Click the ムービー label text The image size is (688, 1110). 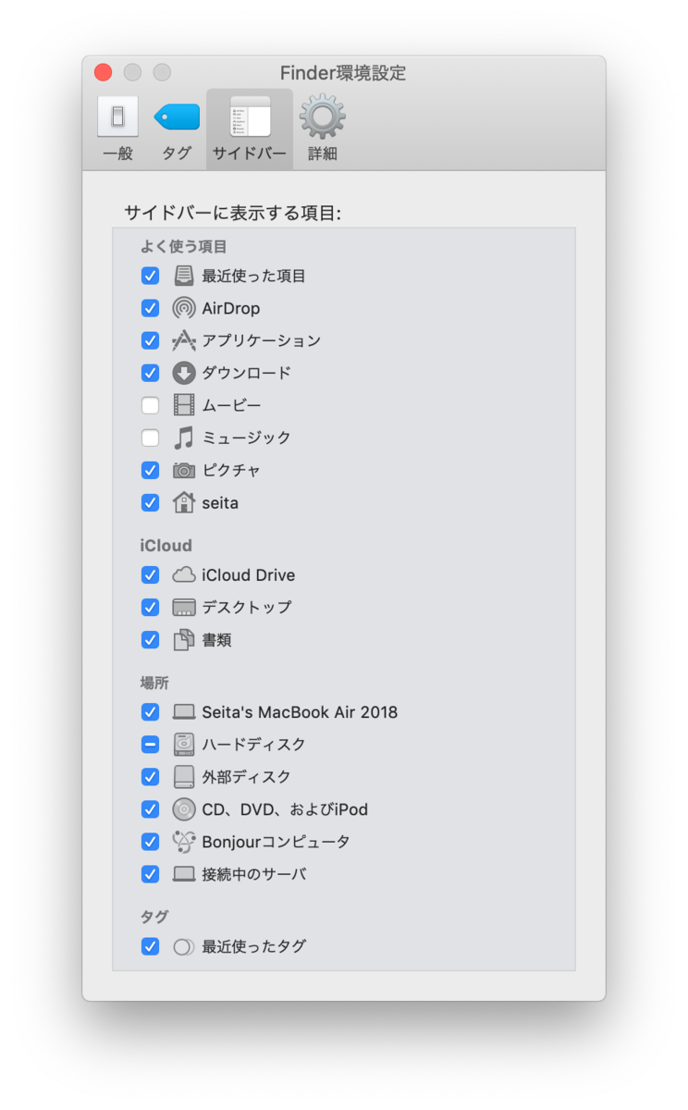231,405
